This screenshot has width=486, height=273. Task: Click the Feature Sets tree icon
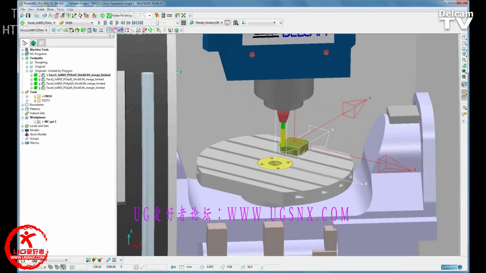click(x=27, y=113)
